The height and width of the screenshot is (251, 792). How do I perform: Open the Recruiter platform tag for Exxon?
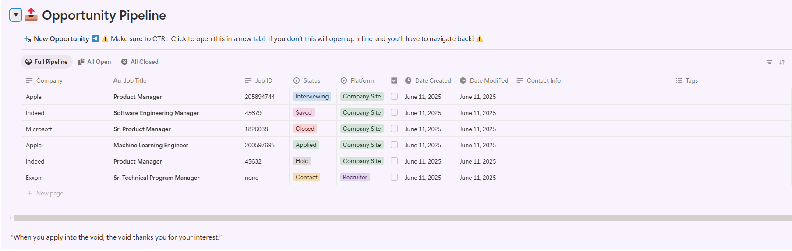pyautogui.click(x=355, y=178)
